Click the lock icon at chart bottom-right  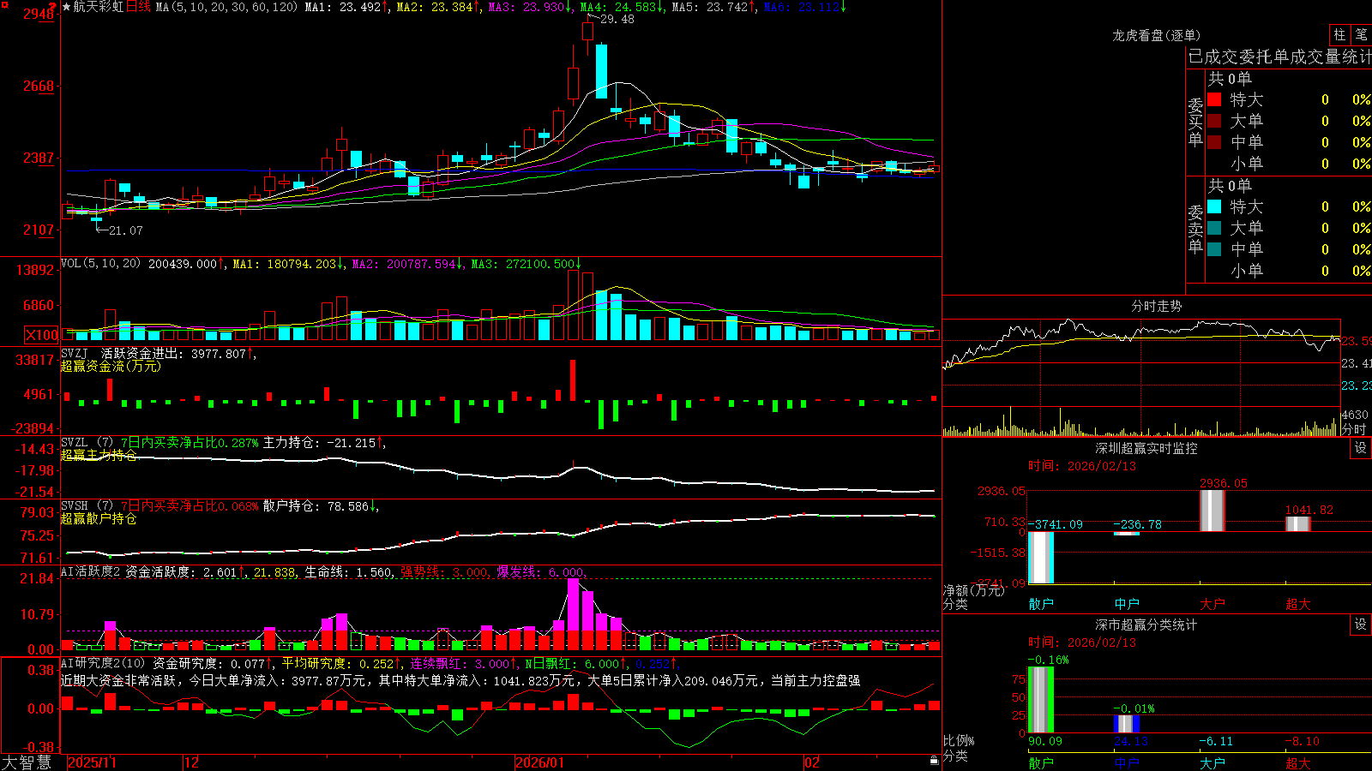click(935, 761)
